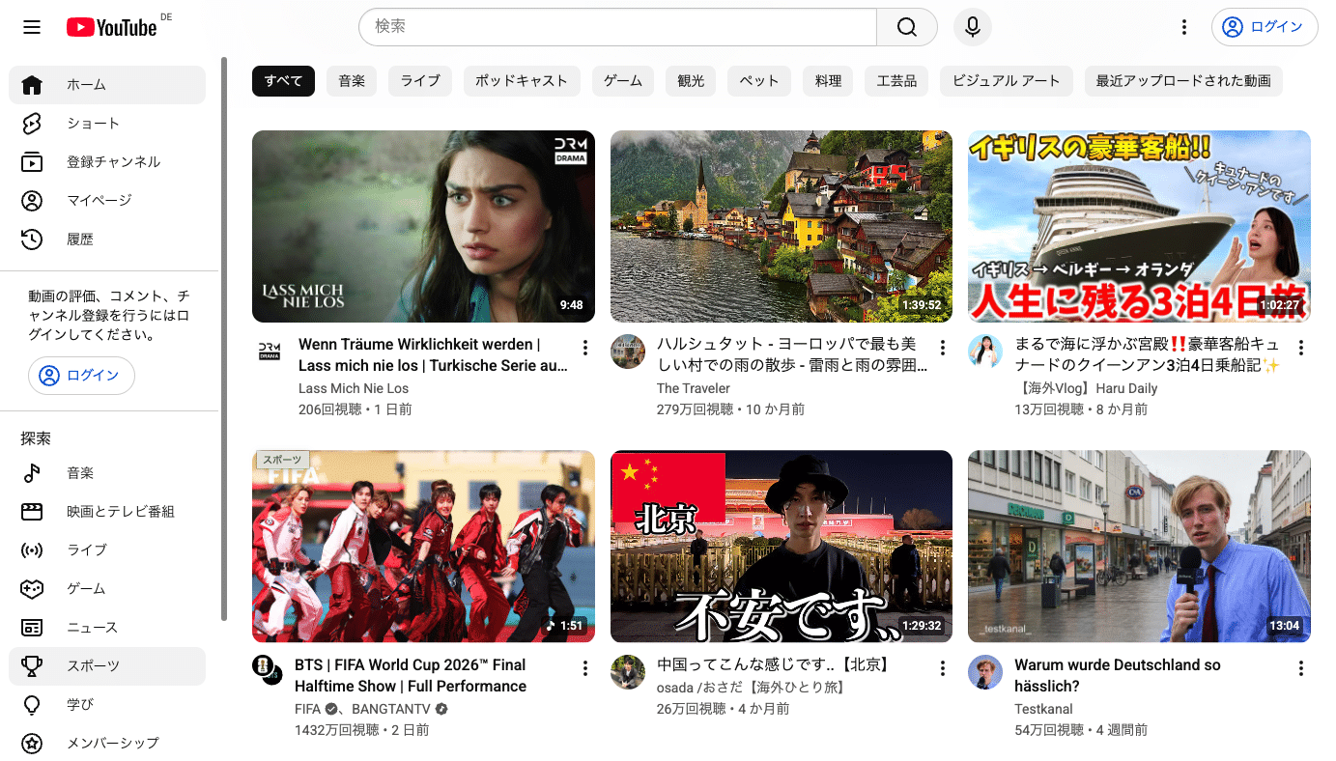Go to the BANGTANTV channel name

point(391,709)
